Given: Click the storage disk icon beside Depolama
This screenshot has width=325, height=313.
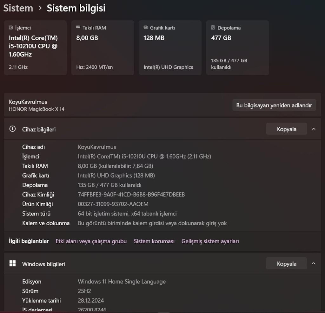Looking at the screenshot, I should coord(213,28).
